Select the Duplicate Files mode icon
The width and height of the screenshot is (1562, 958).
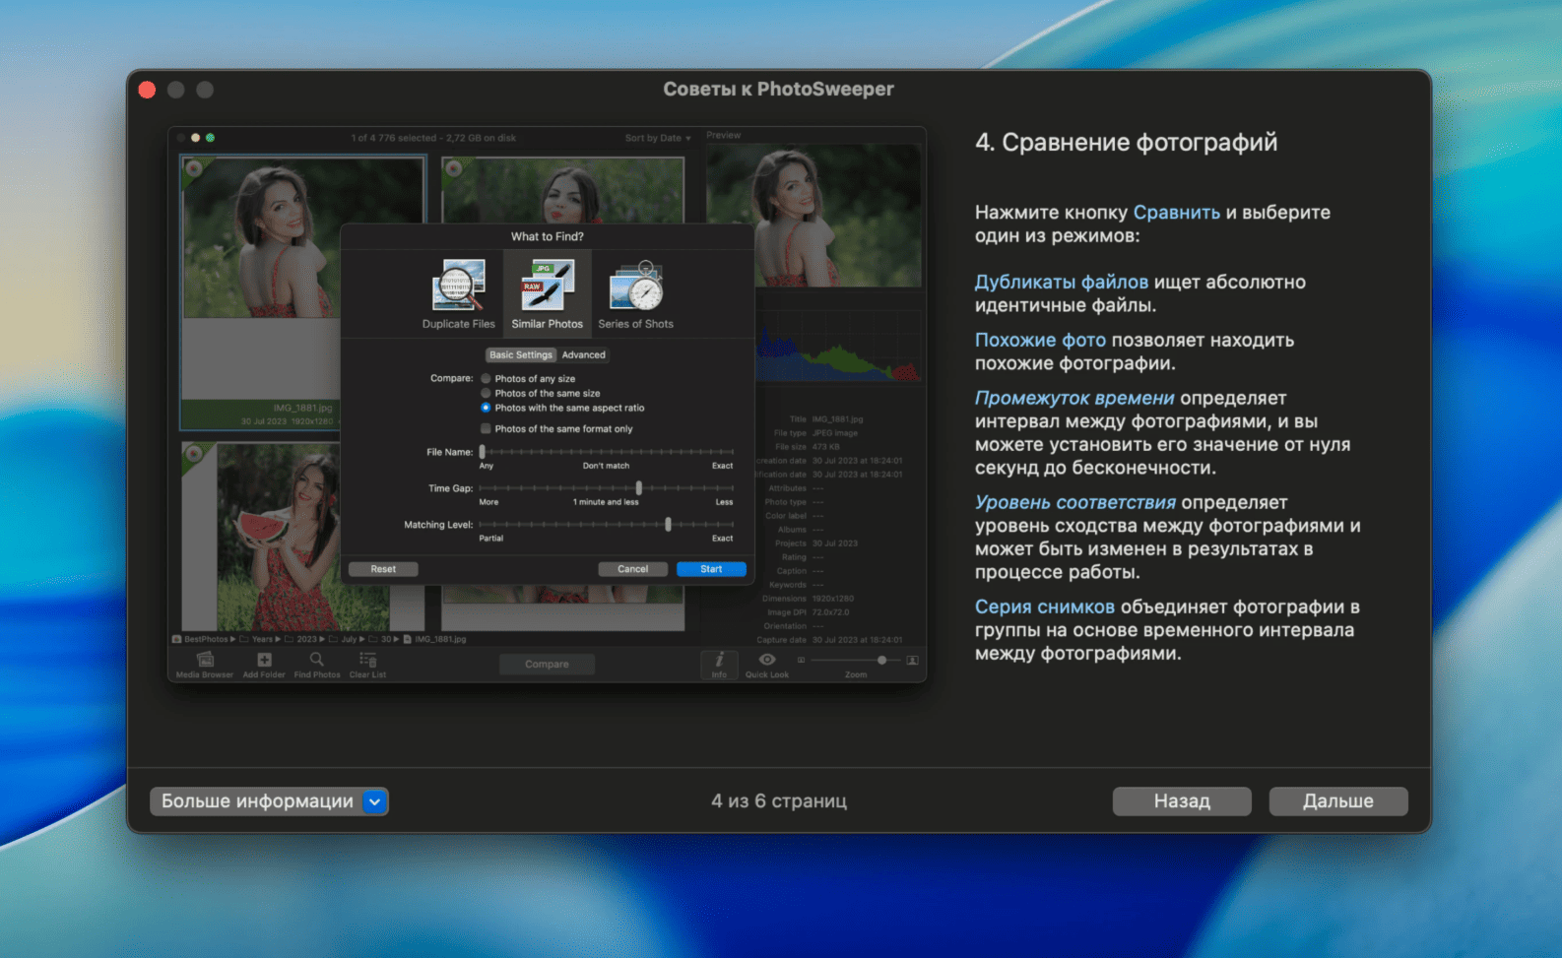click(x=458, y=293)
